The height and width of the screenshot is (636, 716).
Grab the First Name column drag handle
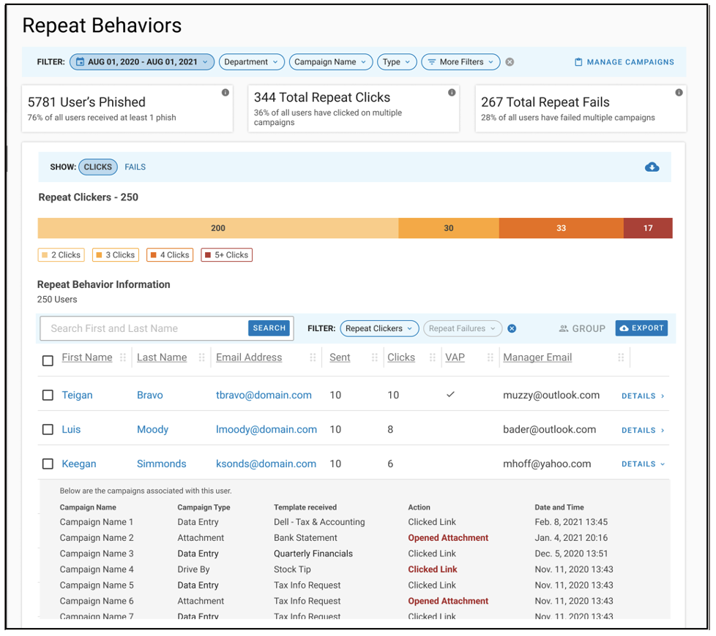[123, 357]
